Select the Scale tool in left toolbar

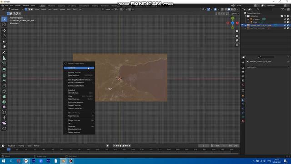point(4,41)
